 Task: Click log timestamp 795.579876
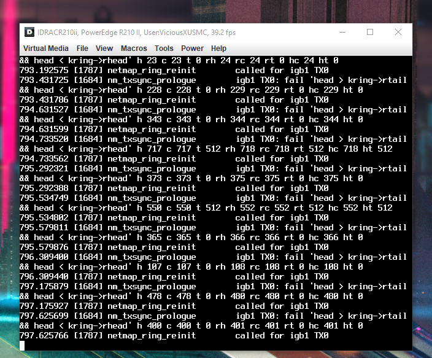click(44, 247)
